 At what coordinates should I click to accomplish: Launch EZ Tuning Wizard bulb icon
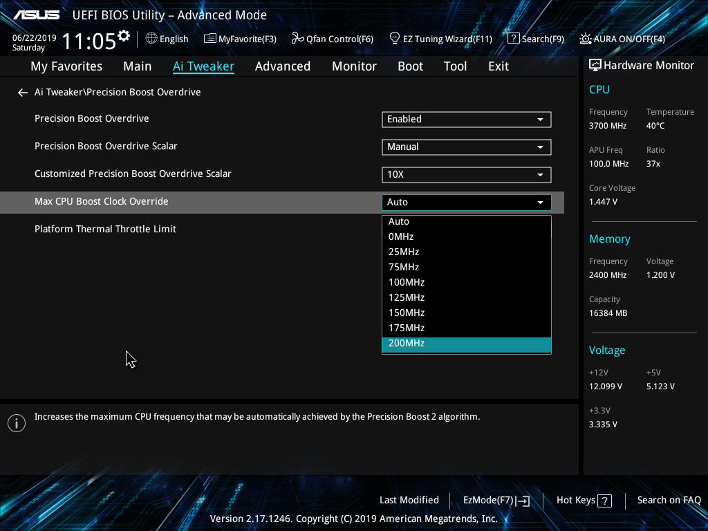tap(395, 39)
